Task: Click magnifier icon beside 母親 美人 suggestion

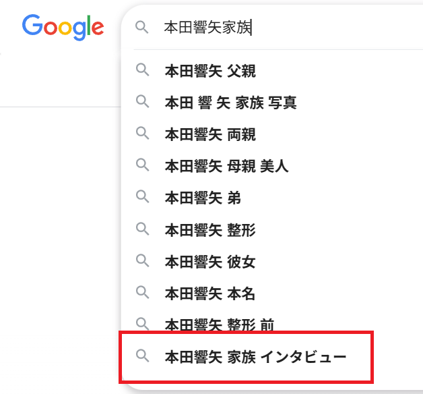Action: tap(142, 165)
